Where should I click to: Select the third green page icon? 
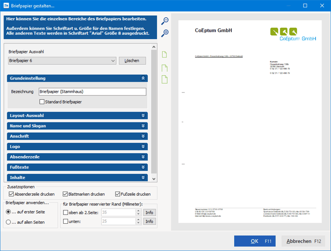165,80
